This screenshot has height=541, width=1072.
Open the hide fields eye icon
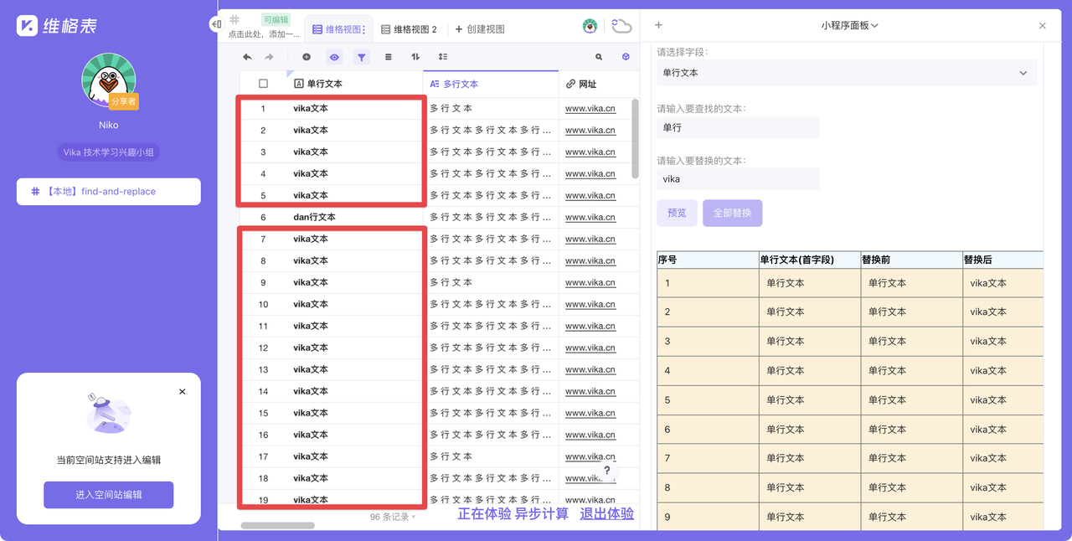334,56
